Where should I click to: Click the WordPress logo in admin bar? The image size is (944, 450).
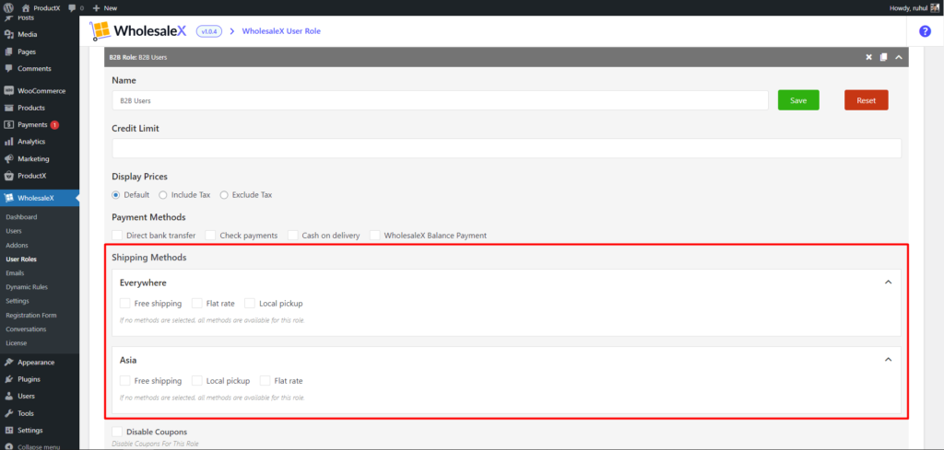coord(8,7)
